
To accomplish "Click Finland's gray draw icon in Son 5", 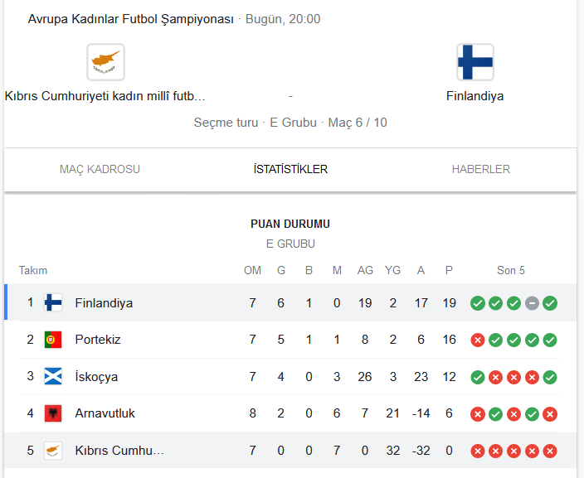I will click(x=532, y=303).
